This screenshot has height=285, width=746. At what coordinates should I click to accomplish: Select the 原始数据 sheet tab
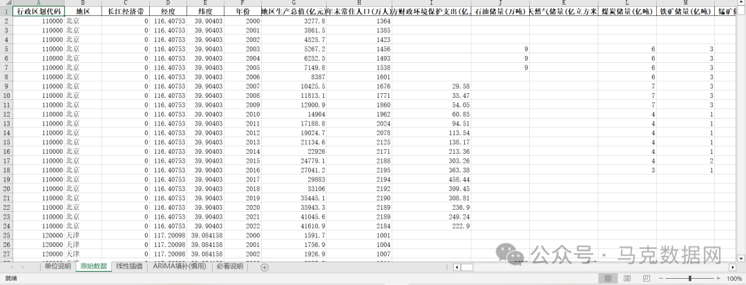coord(93,266)
